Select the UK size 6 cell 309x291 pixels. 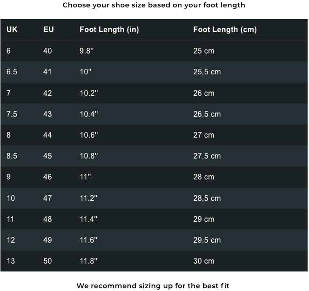[x=8, y=51]
